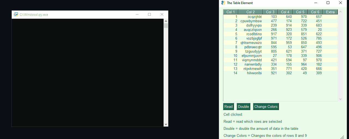Click the table scrollbar down arrow
Screen dimensions: 349x139
[x=340, y=99]
